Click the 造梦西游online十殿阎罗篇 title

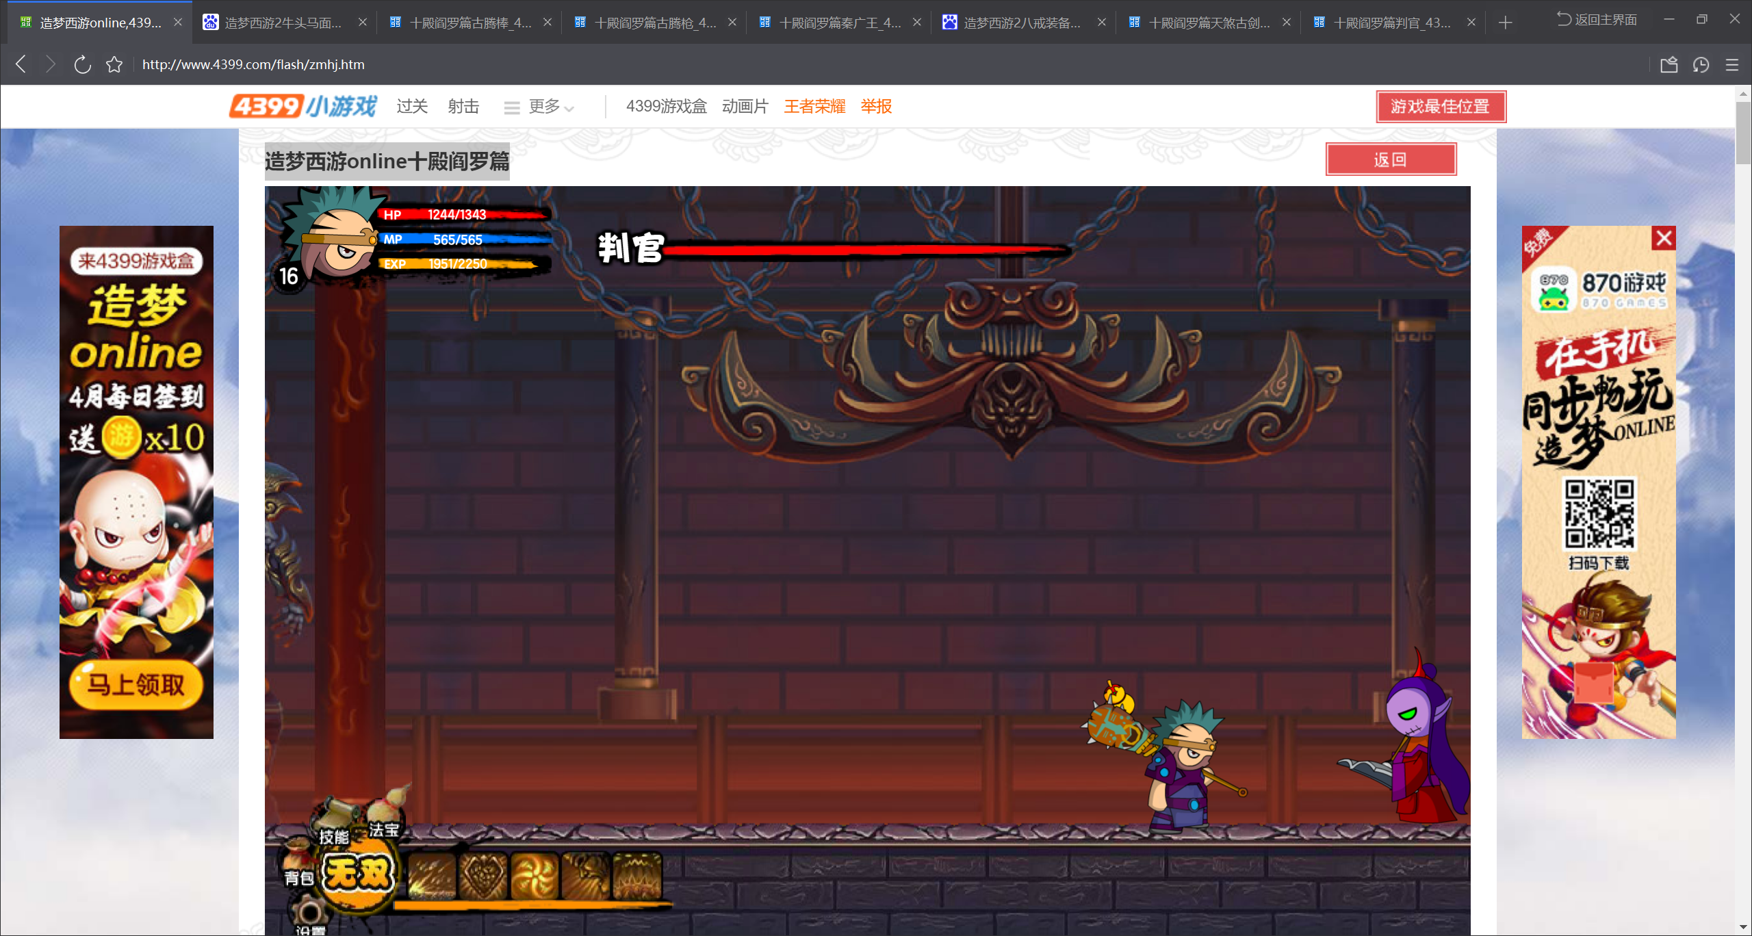[x=387, y=161]
